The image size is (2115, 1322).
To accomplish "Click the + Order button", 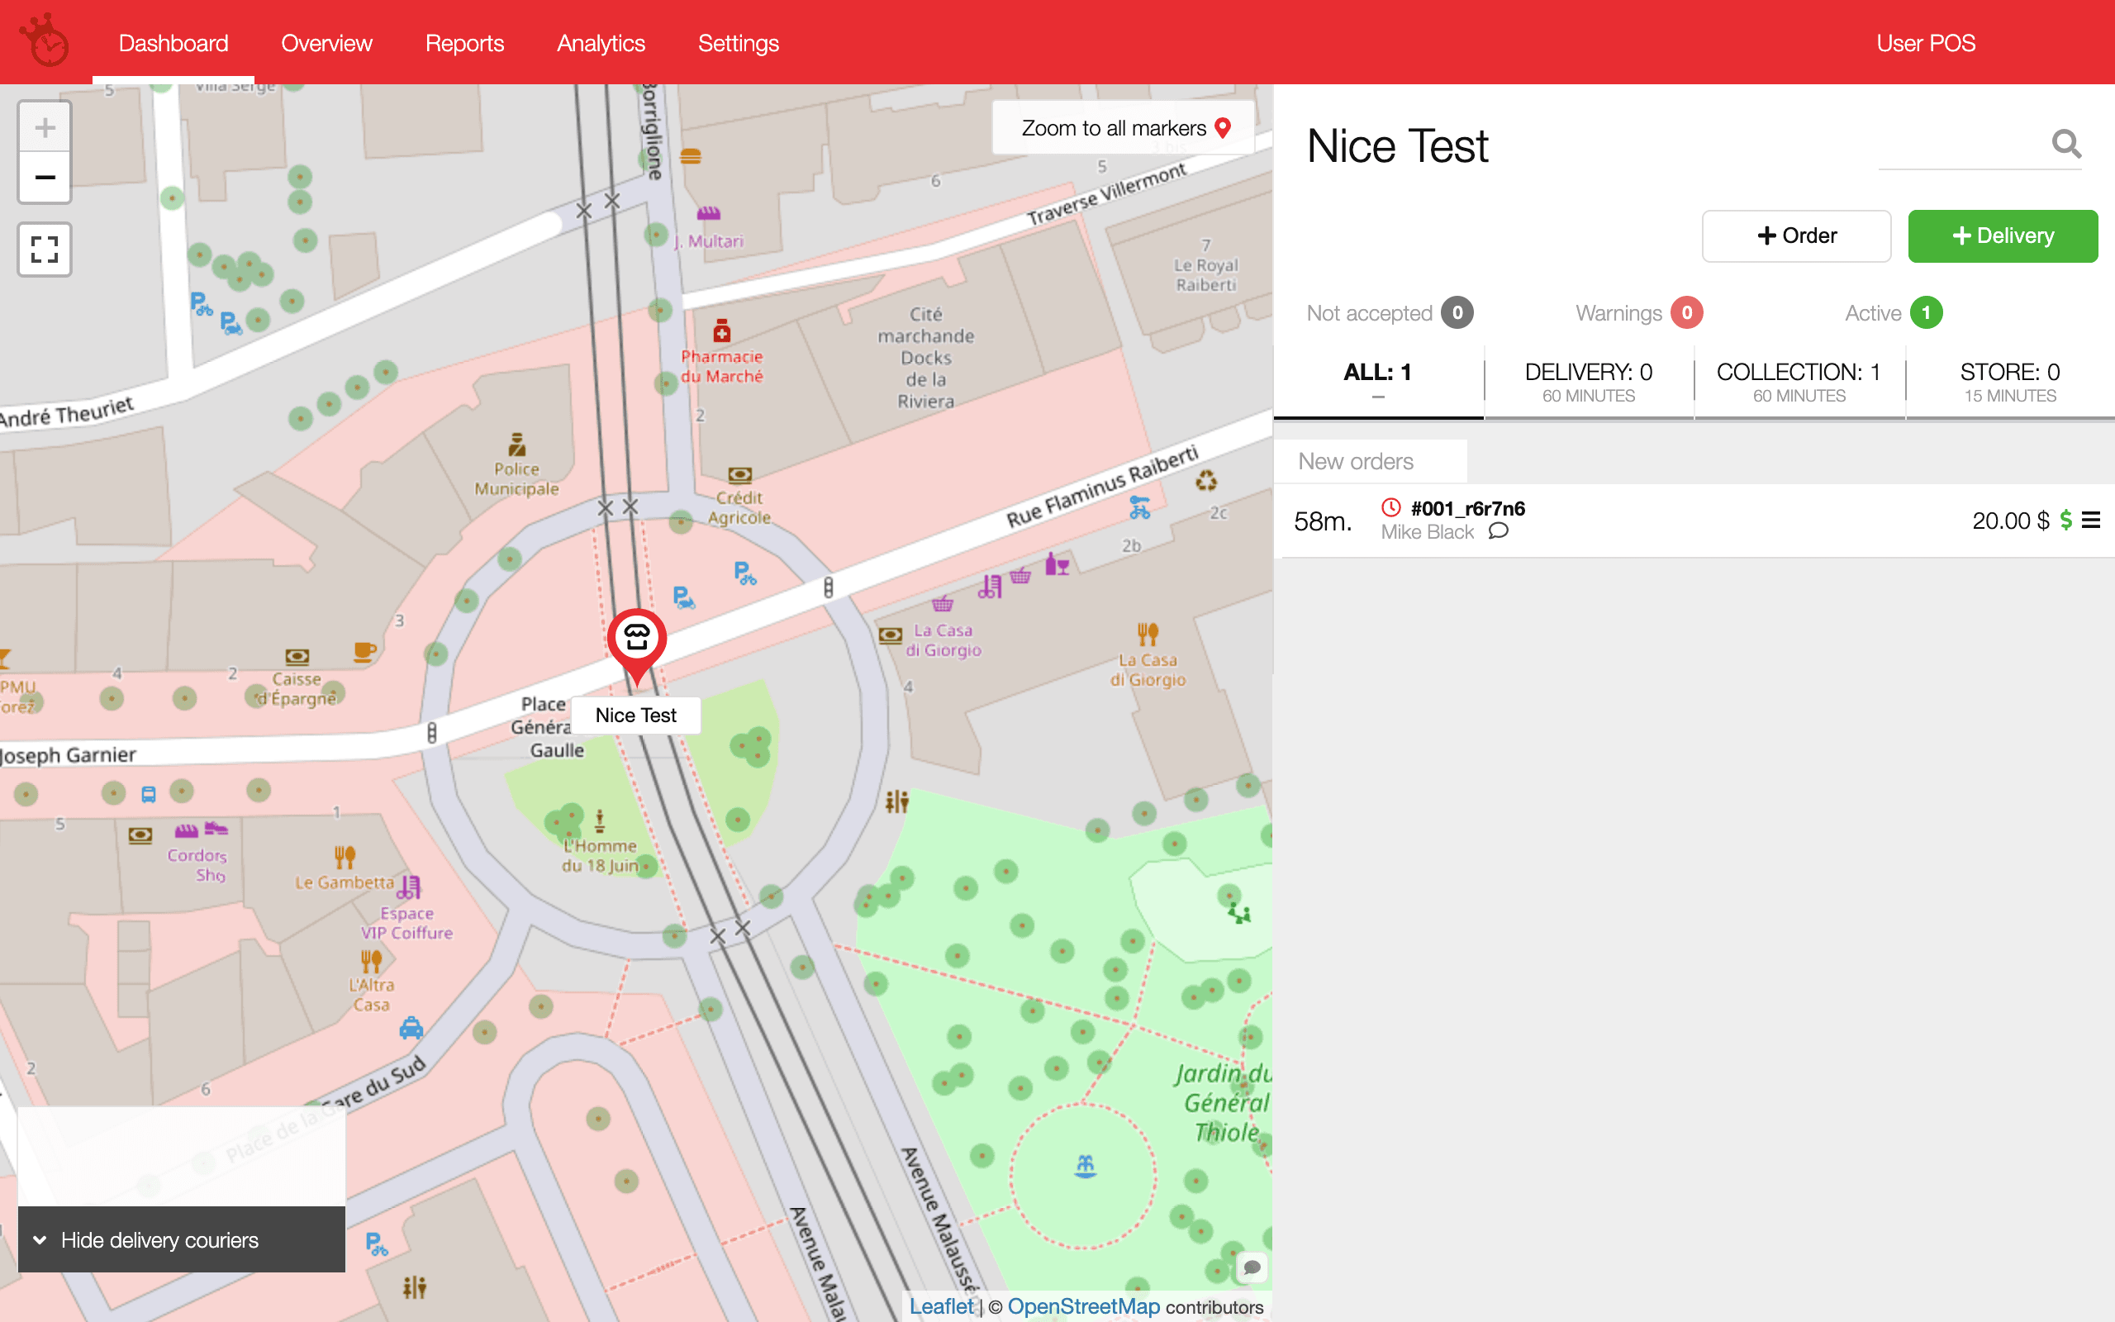I will click(x=1796, y=235).
